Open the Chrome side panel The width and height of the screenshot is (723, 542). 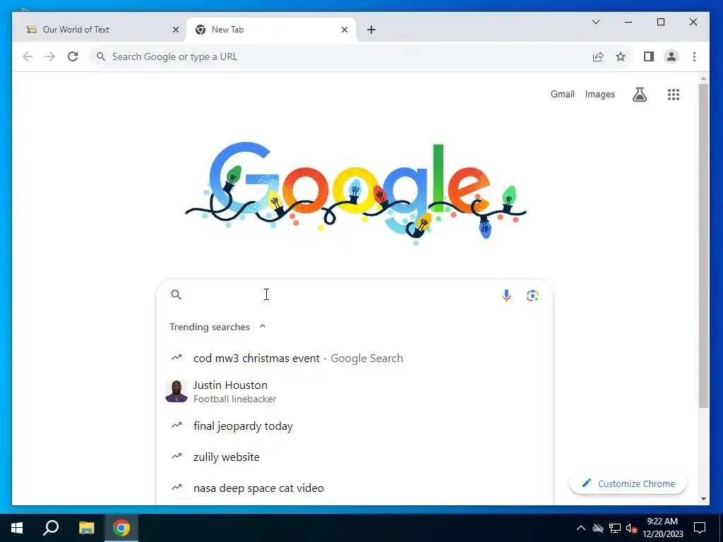[x=649, y=56]
